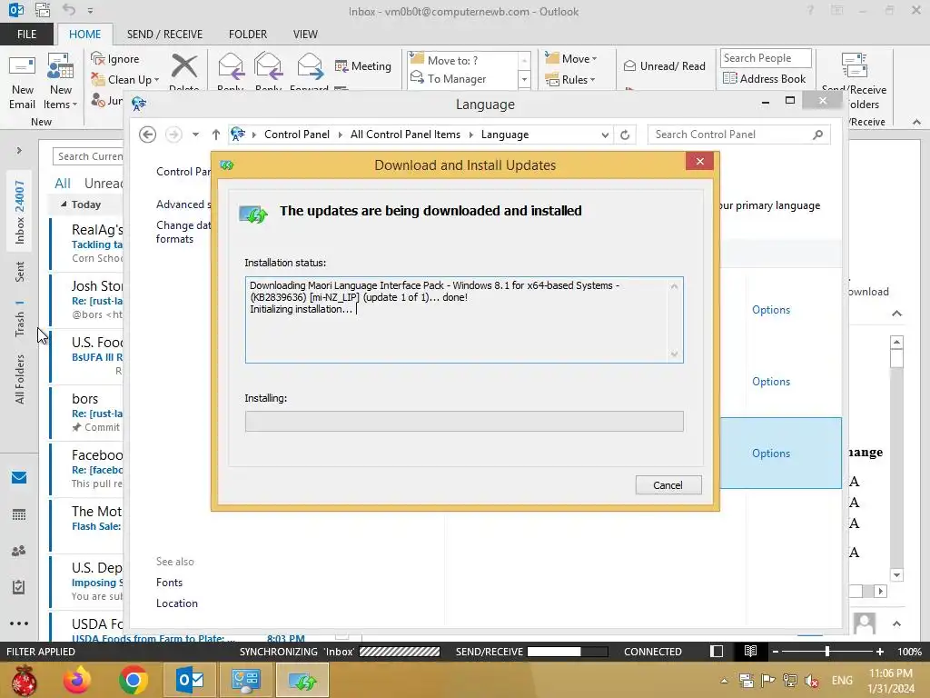The image size is (930, 698).
Task: Click the Unread/ Read envelope button
Action: pos(664,65)
